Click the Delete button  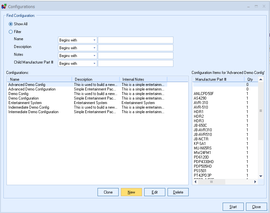tap(178, 192)
